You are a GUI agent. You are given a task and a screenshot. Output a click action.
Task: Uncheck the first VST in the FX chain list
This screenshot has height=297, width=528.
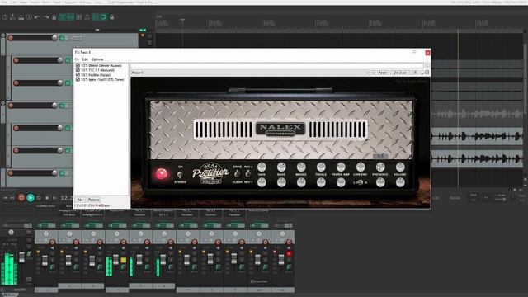pyautogui.click(x=78, y=65)
